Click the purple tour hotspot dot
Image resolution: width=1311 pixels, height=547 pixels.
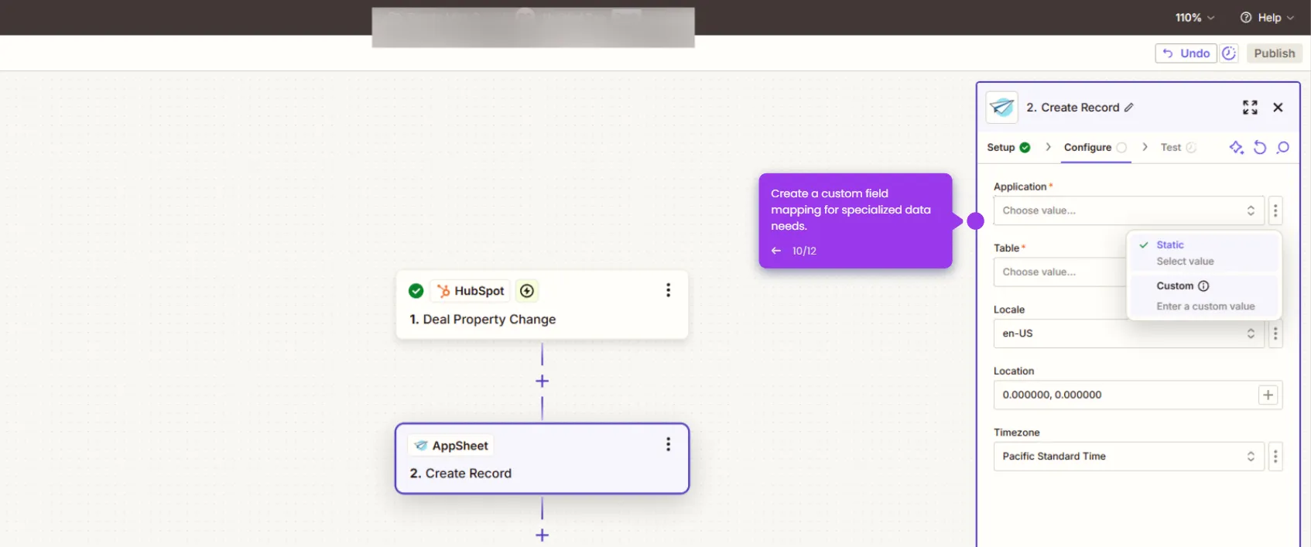(976, 221)
